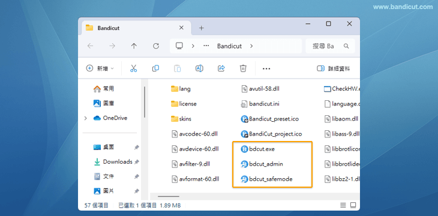Select libaom.dll
Screen dimensions: 438x216
pos(341,119)
